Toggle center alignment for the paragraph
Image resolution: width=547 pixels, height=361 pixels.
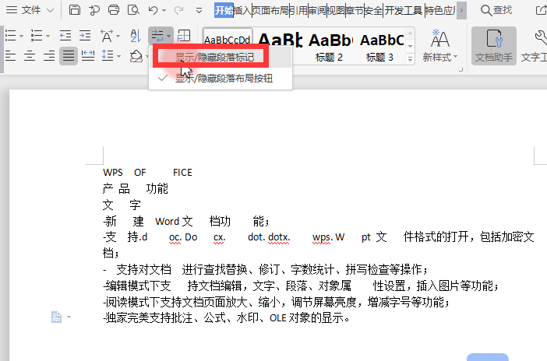[x=30, y=56]
